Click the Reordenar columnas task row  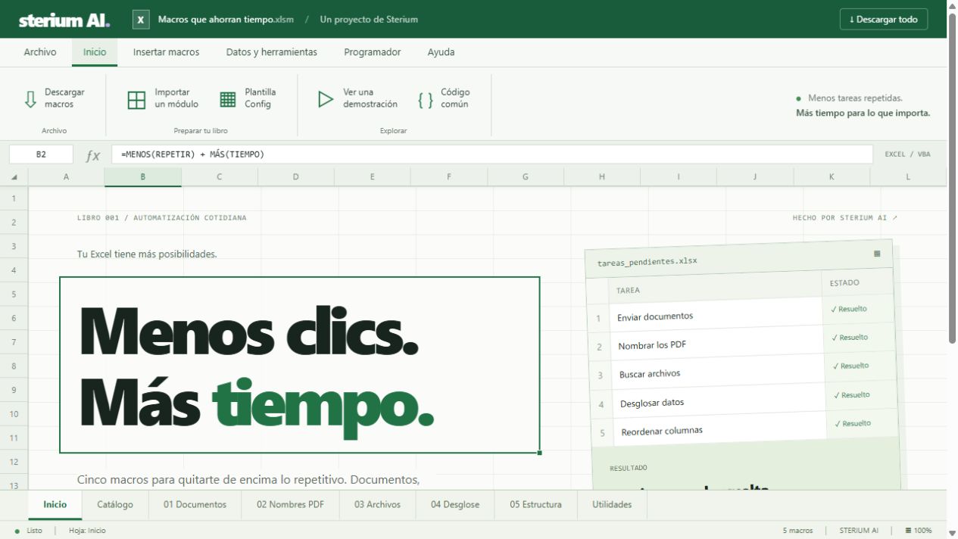click(x=745, y=428)
